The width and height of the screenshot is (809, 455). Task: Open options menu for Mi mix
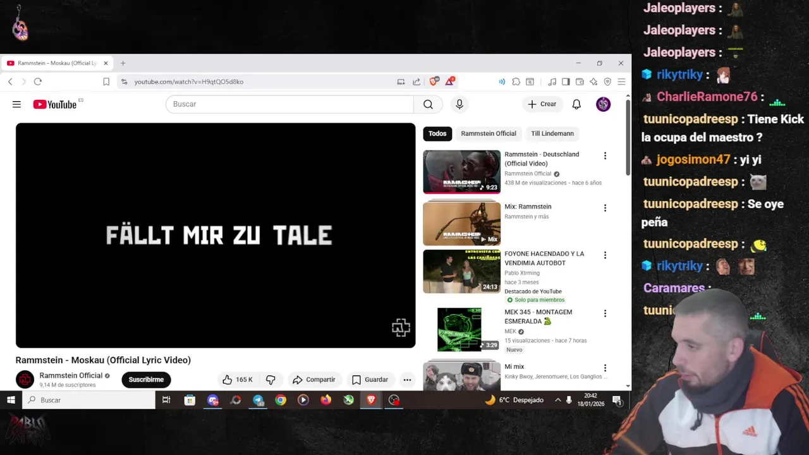pyautogui.click(x=605, y=368)
